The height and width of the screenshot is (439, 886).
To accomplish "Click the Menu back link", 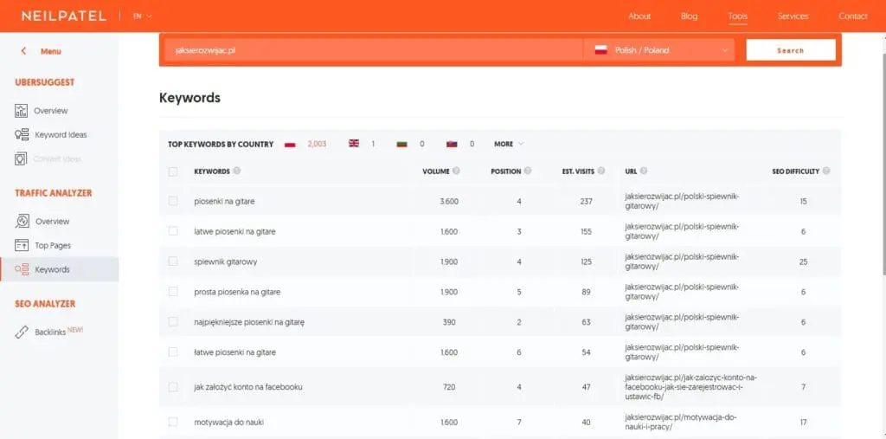I will coord(50,51).
